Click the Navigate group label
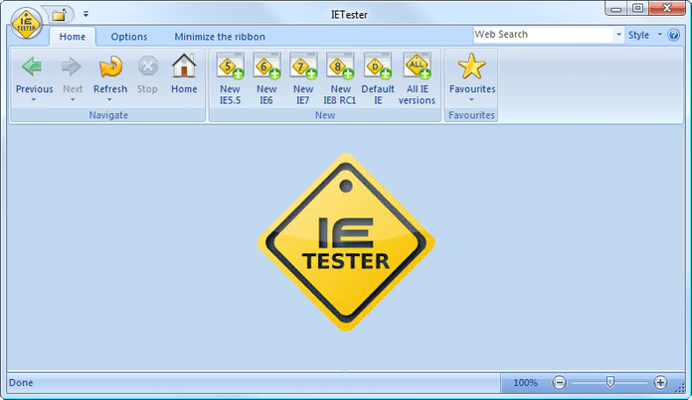The image size is (692, 400). point(108,115)
